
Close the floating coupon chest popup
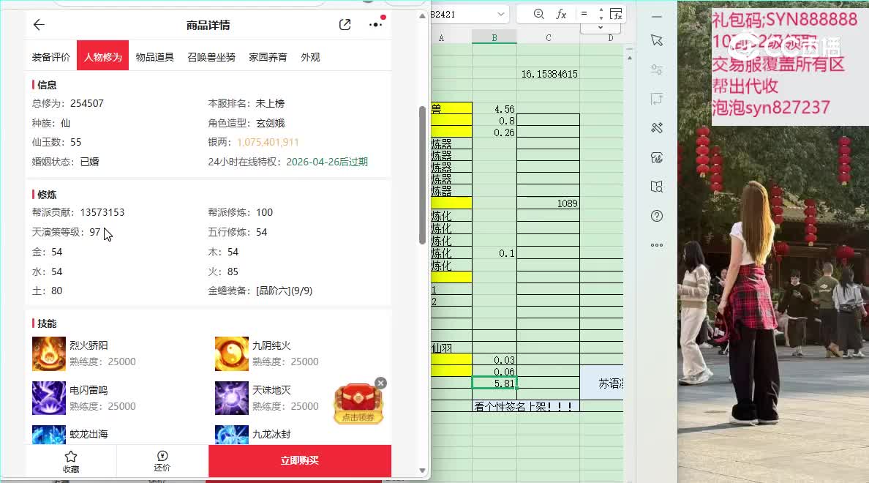click(x=380, y=383)
